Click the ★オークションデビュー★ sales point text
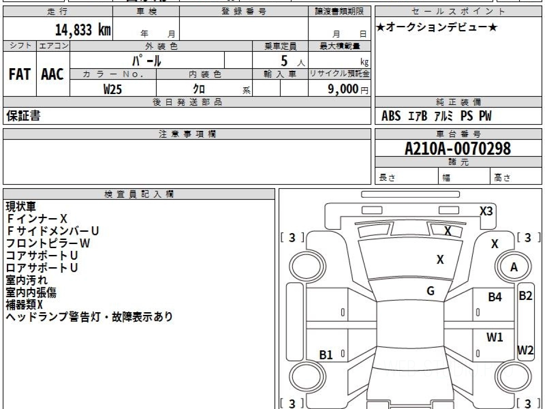The image size is (545, 409). 437,28
